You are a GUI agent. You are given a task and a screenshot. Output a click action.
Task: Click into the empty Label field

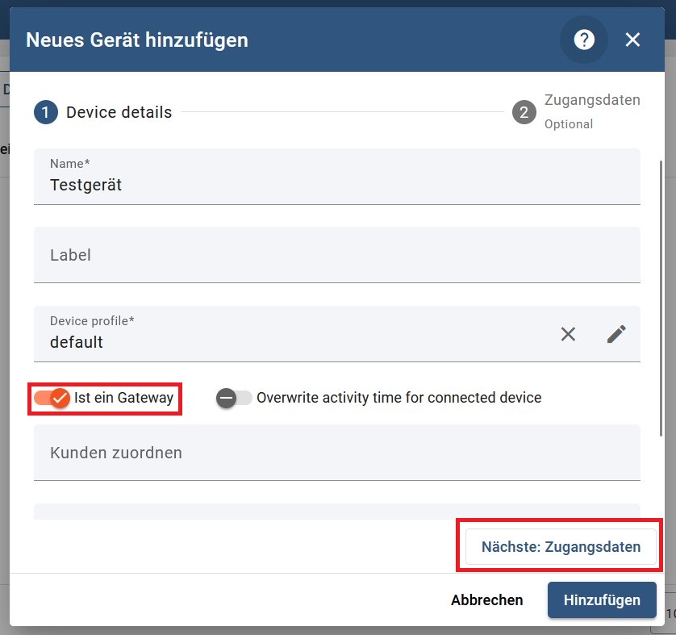pos(336,255)
